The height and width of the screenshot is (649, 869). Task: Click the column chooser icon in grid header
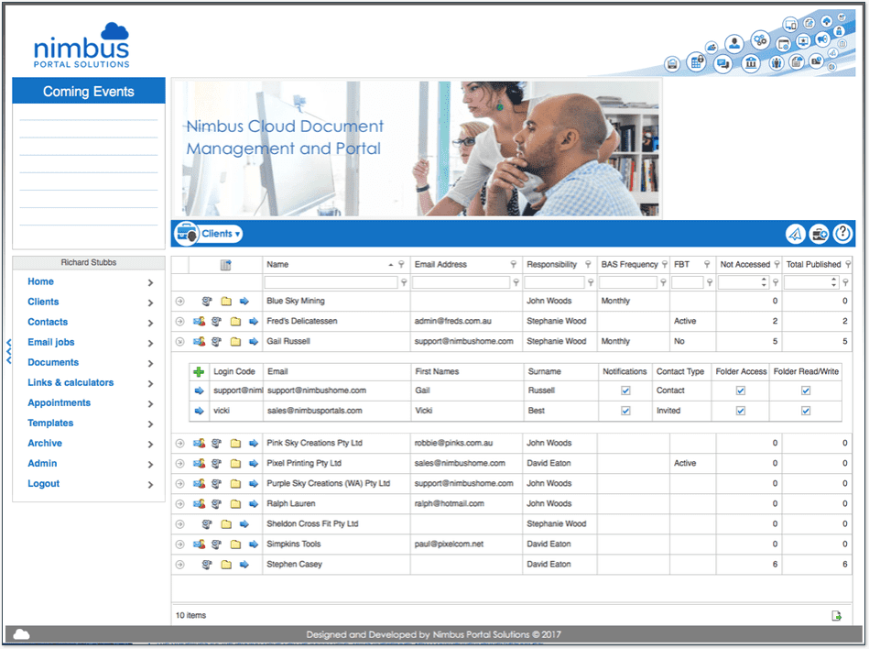225,265
